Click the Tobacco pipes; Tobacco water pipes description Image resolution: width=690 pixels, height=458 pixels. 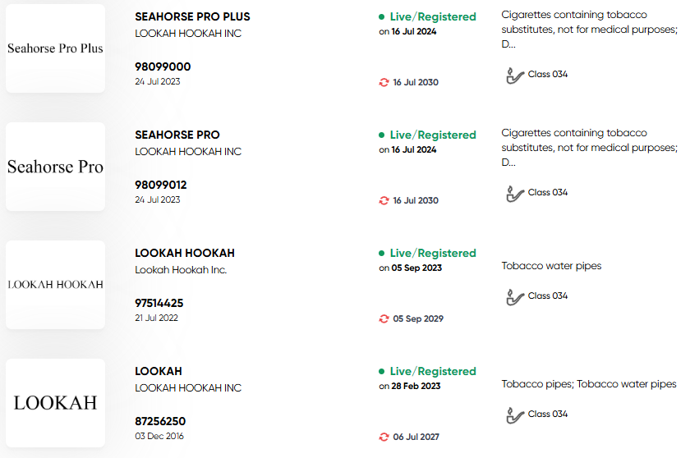pos(589,384)
